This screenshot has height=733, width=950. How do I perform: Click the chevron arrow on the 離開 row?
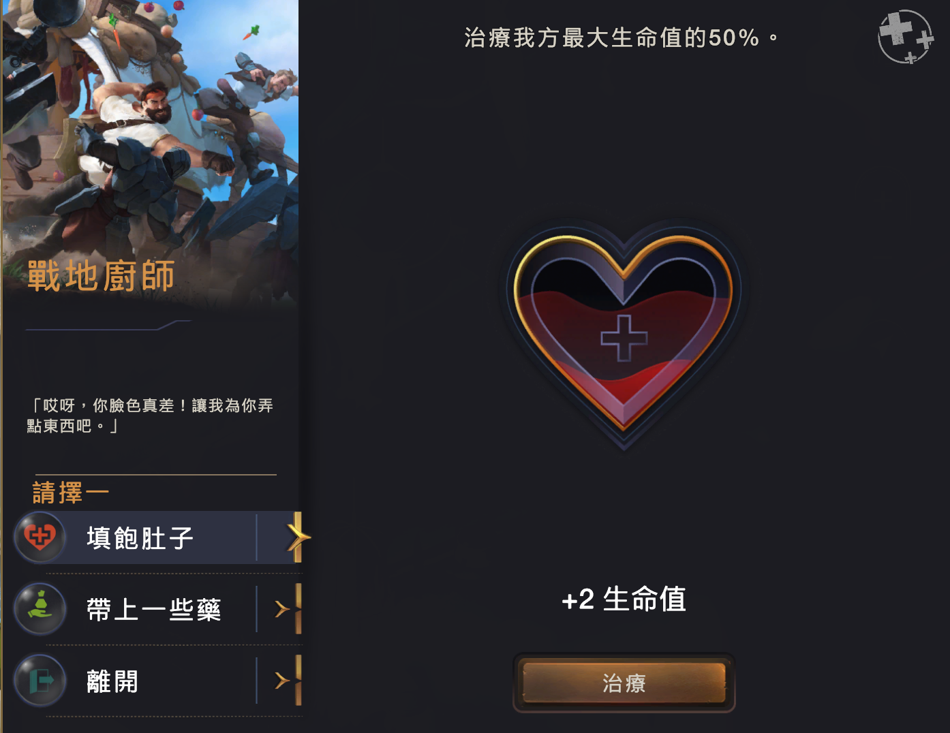(x=282, y=680)
